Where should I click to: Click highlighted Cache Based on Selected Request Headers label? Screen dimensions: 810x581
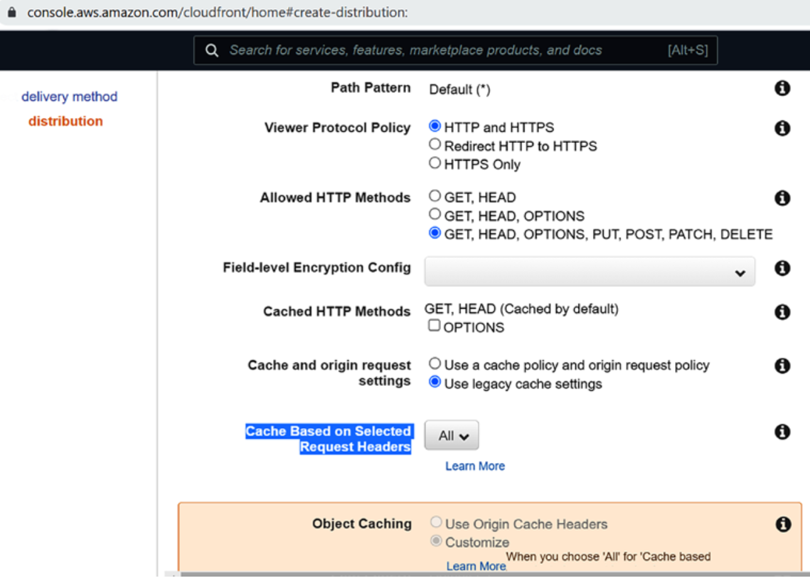click(x=328, y=439)
